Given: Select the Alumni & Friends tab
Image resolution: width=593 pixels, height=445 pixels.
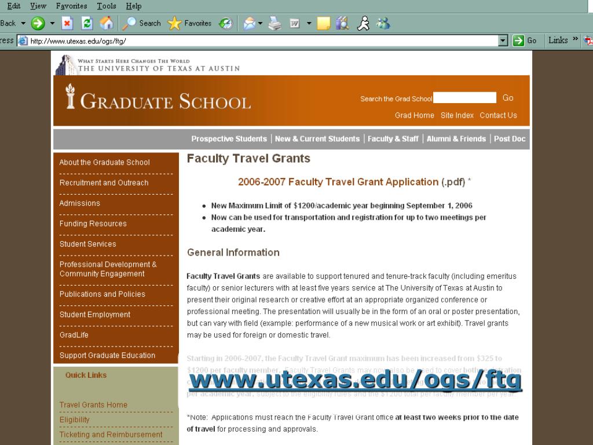Looking at the screenshot, I should [x=456, y=139].
